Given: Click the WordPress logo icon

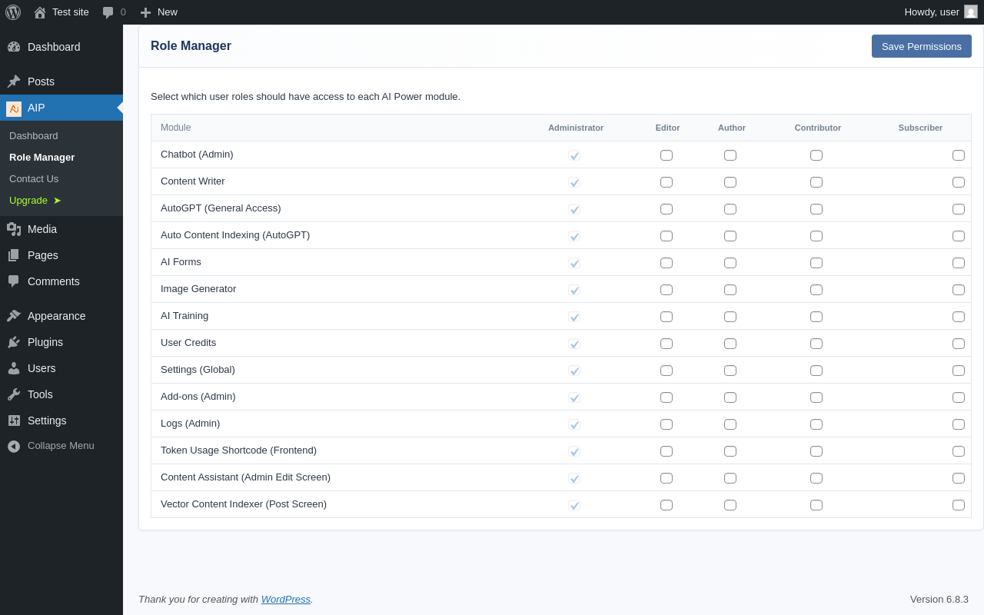Looking at the screenshot, I should (13, 12).
